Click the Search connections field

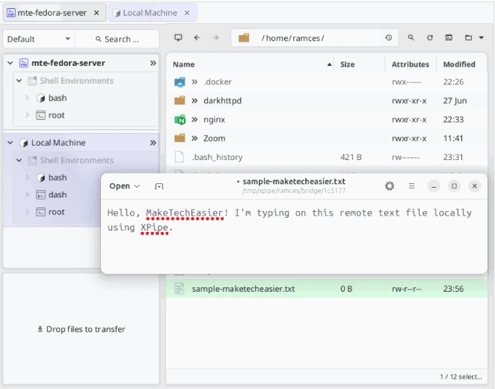[x=117, y=39]
